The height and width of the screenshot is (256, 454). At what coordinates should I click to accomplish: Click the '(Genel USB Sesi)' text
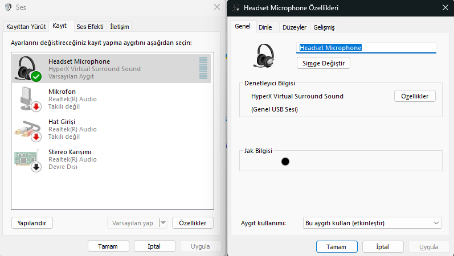(275, 109)
